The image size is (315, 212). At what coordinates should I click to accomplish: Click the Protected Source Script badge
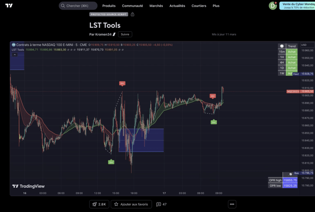[109, 14]
